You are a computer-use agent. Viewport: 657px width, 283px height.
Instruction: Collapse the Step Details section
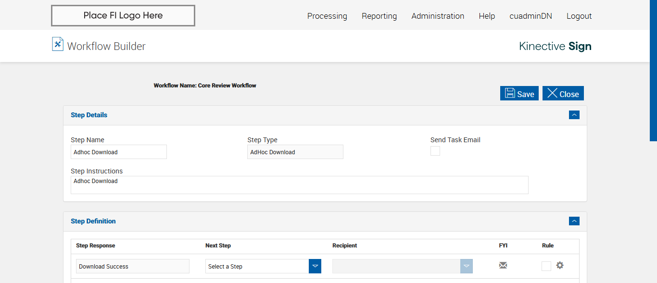pos(574,115)
